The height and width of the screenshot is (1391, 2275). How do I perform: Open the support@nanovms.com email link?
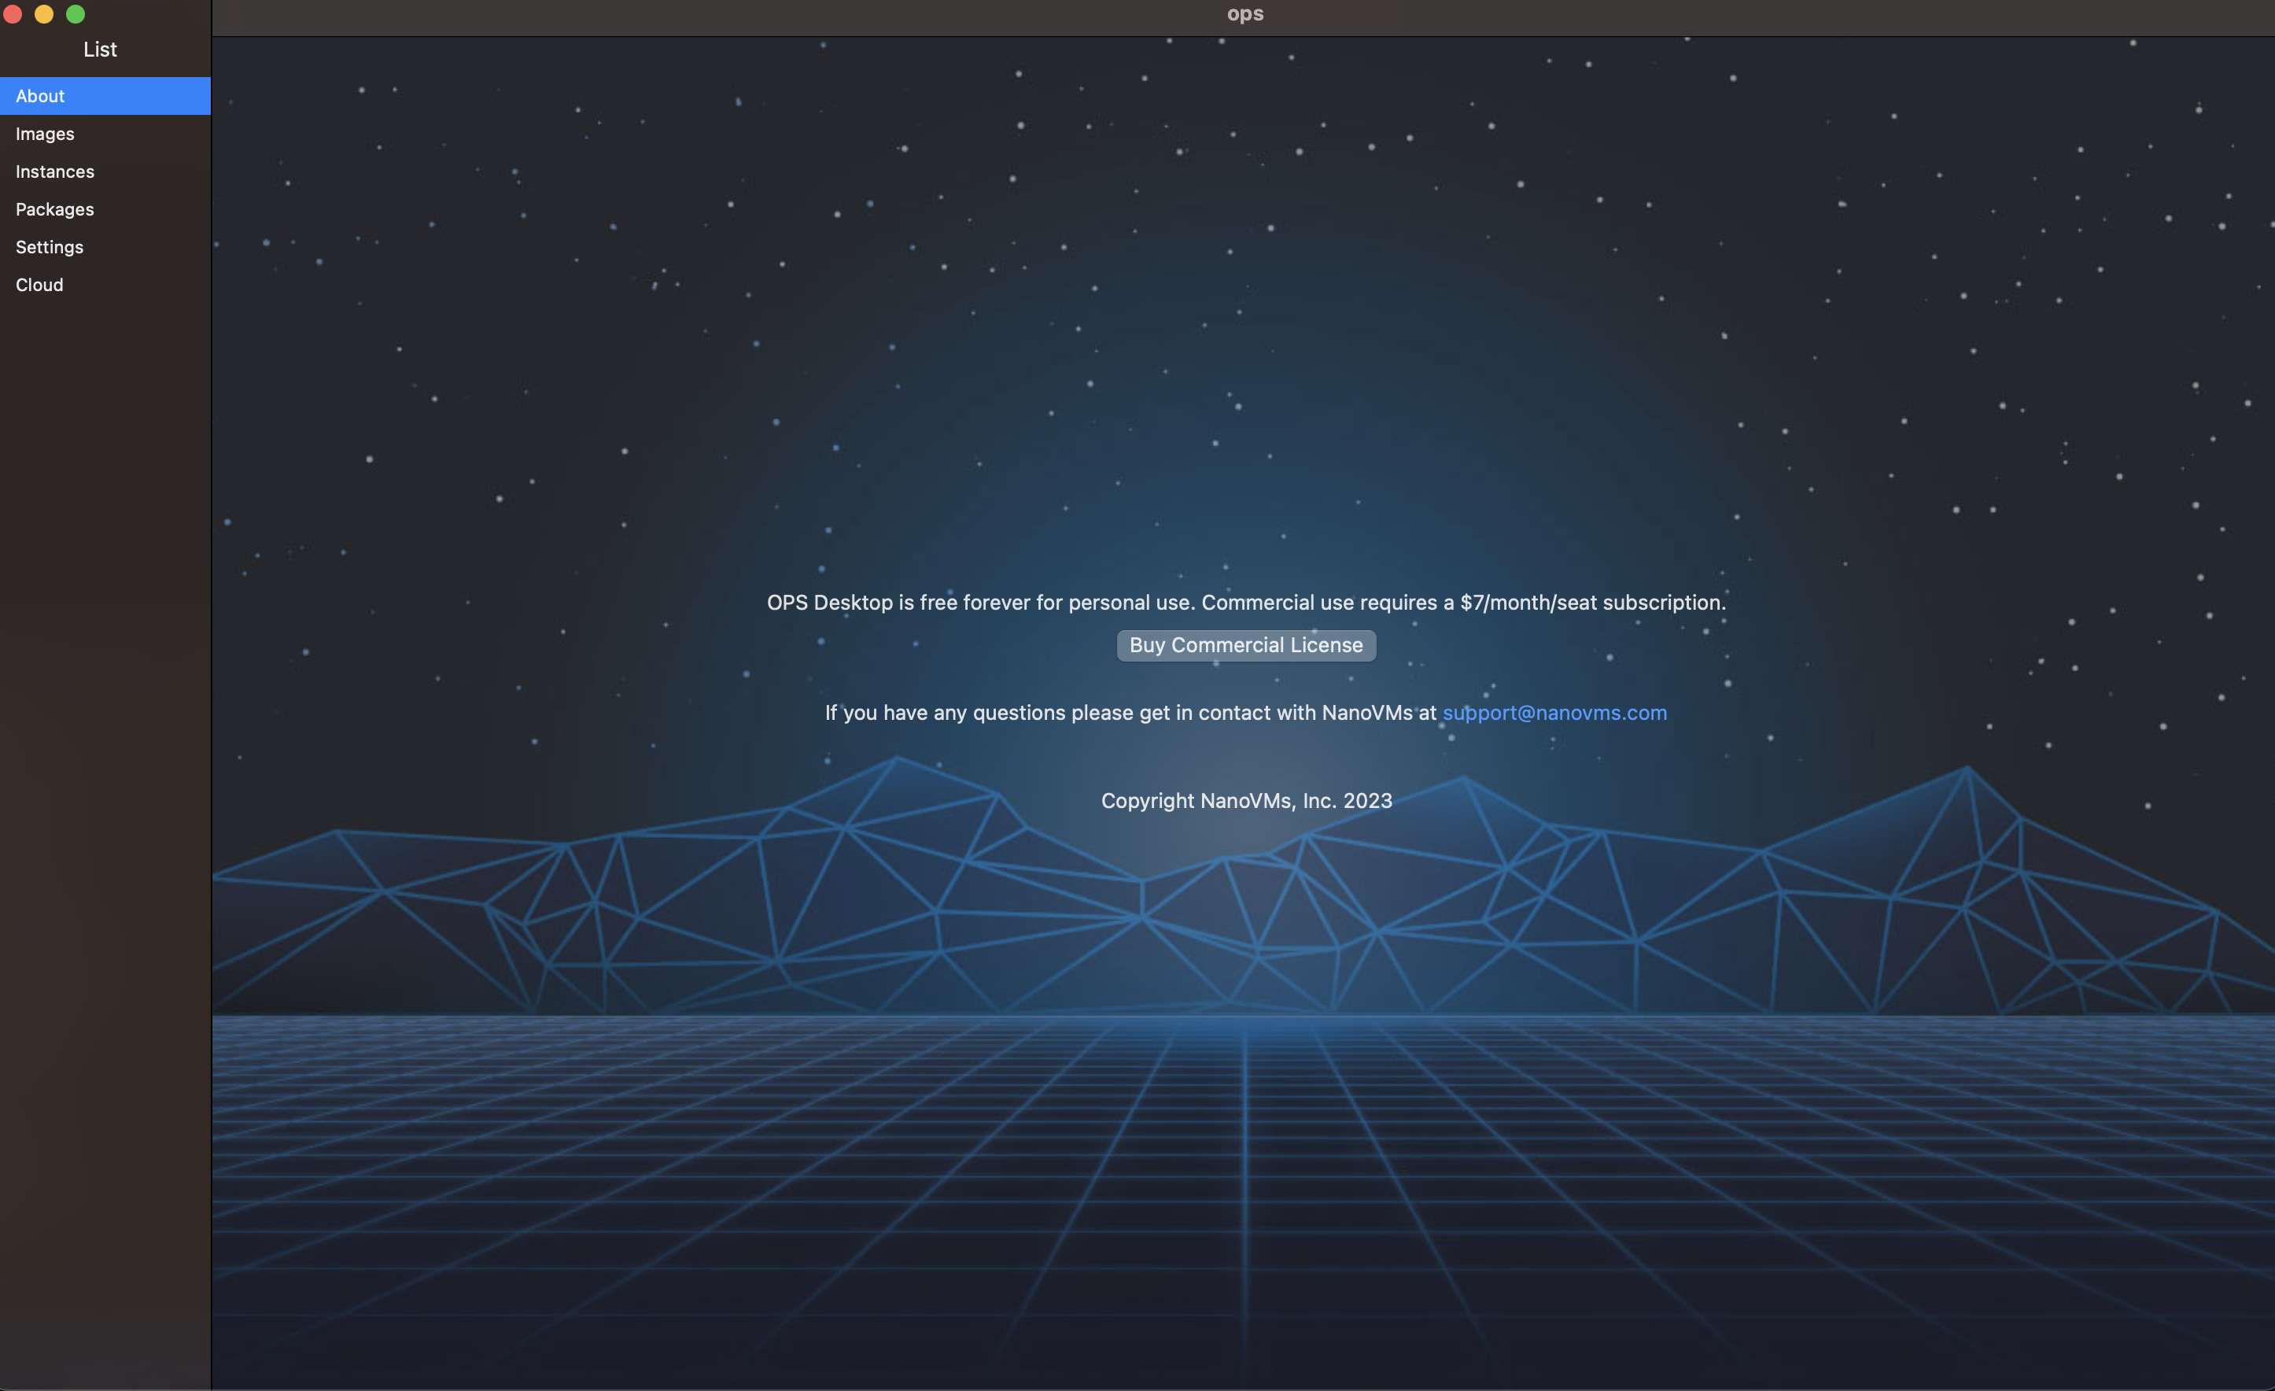tap(1554, 713)
